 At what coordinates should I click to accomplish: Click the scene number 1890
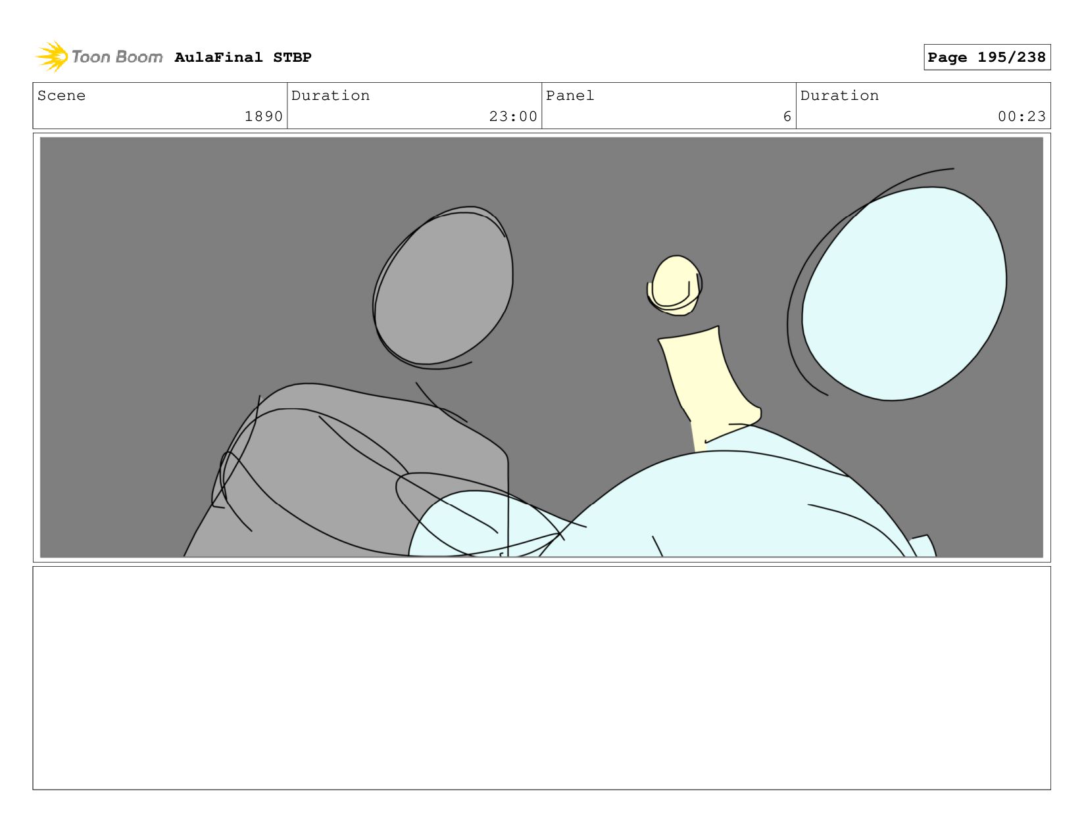click(263, 116)
